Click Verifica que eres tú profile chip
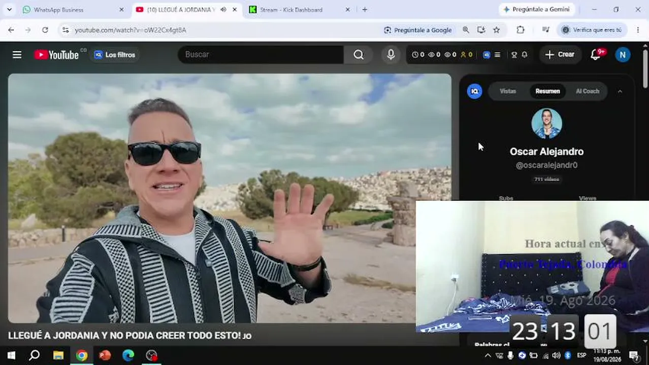The height and width of the screenshot is (365, 649). tap(592, 30)
